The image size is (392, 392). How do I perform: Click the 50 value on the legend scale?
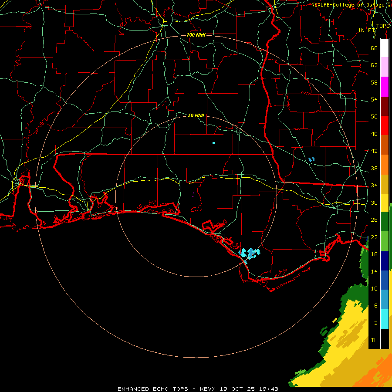click(374, 116)
